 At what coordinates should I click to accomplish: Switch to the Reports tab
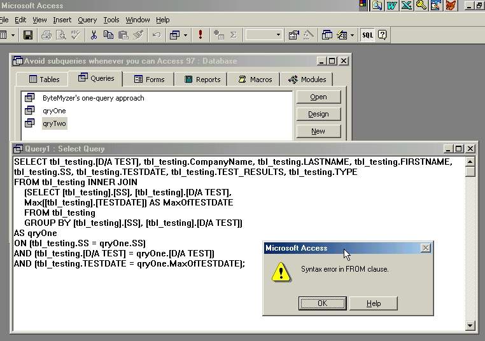(x=202, y=80)
